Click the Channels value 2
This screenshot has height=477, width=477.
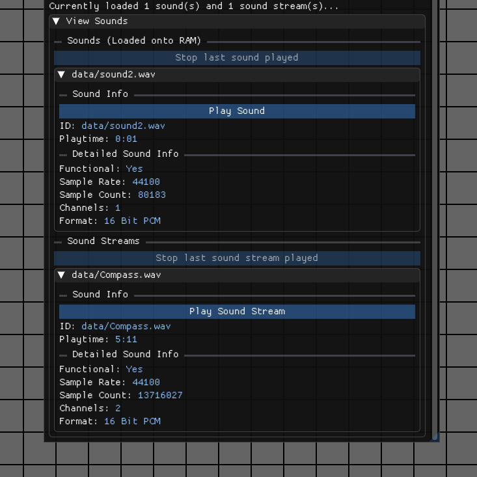click(118, 408)
